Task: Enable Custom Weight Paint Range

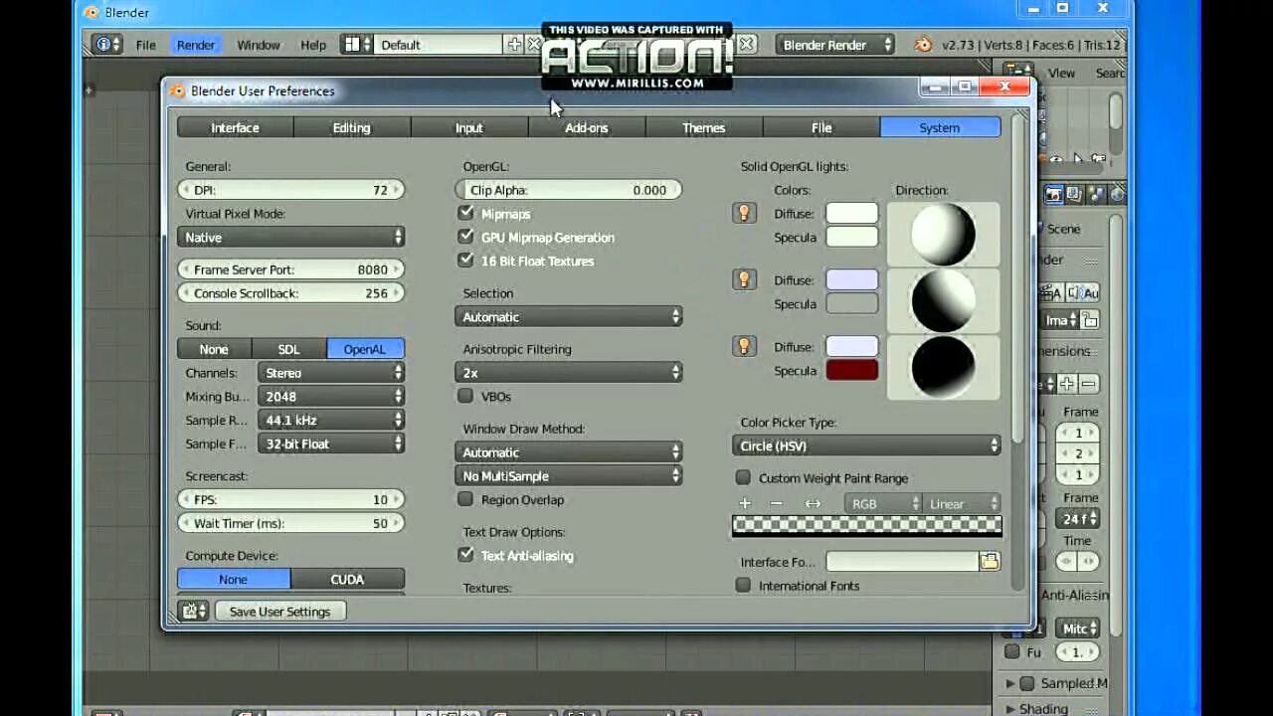Action: tap(743, 477)
